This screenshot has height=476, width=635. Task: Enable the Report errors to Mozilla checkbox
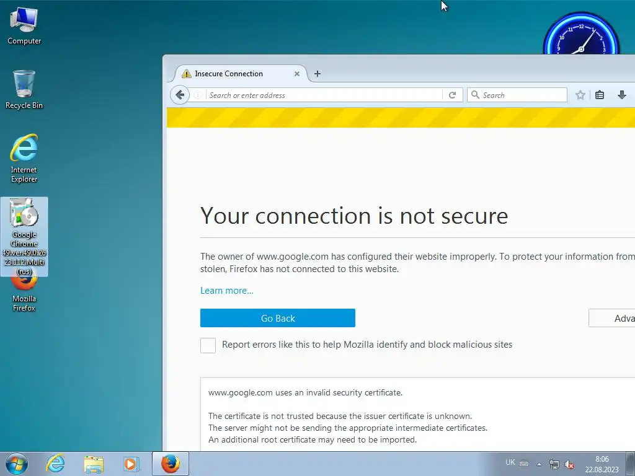[208, 345]
